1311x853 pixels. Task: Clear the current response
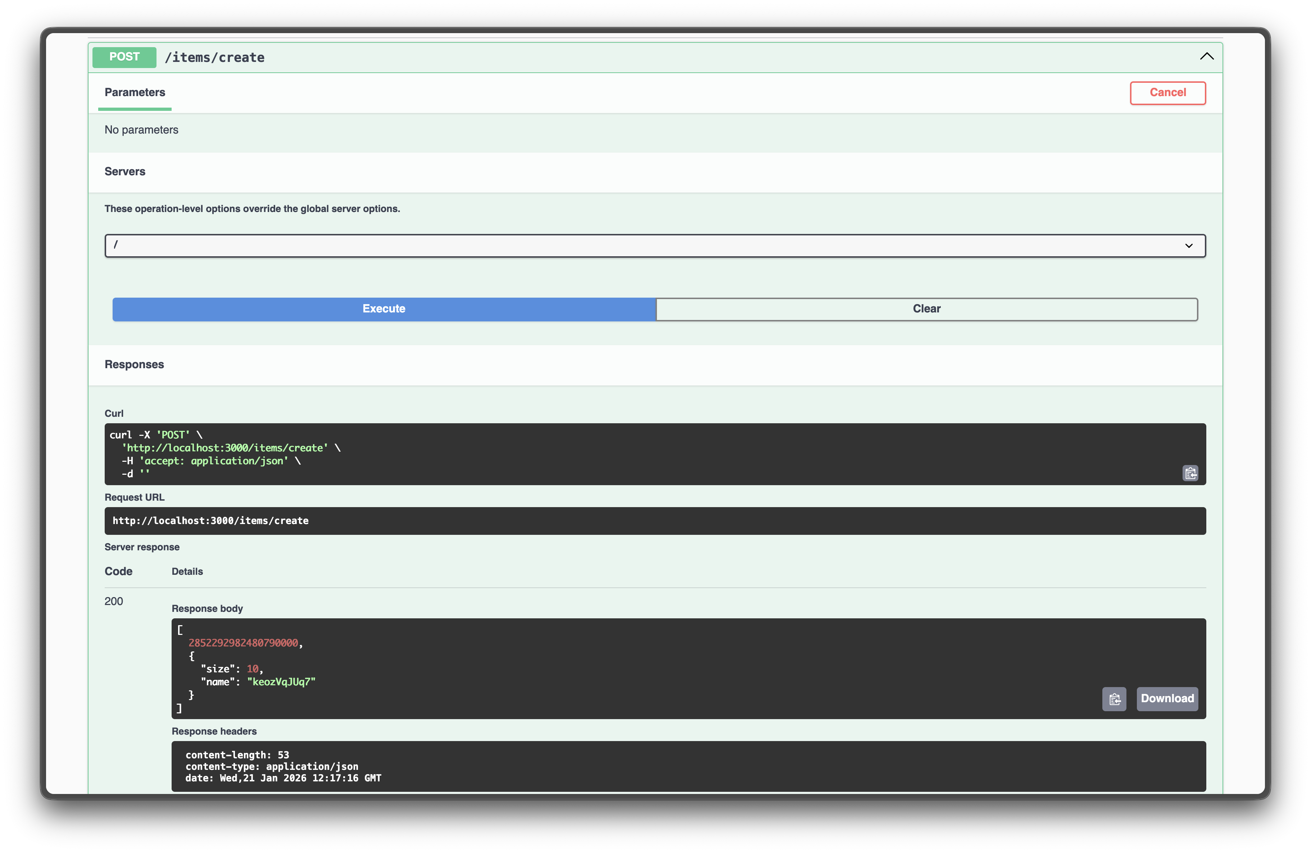926,309
